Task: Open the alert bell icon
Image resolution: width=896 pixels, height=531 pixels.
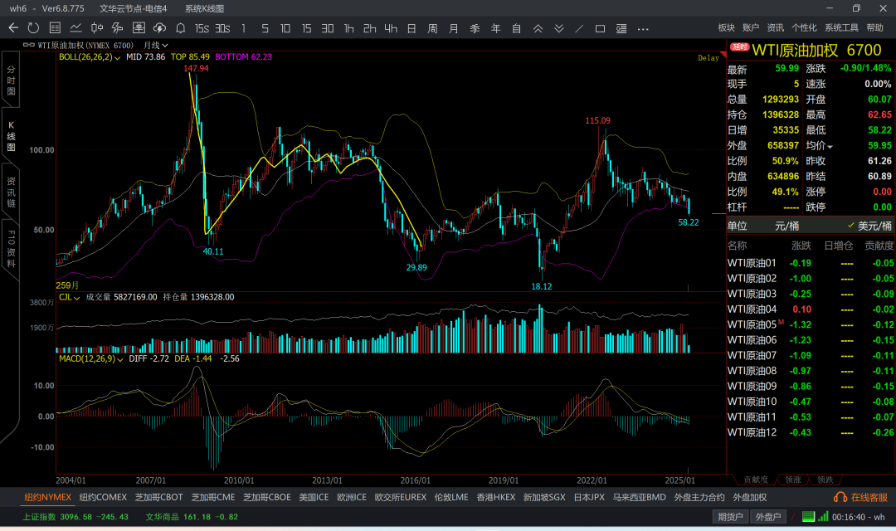Action: (181, 27)
